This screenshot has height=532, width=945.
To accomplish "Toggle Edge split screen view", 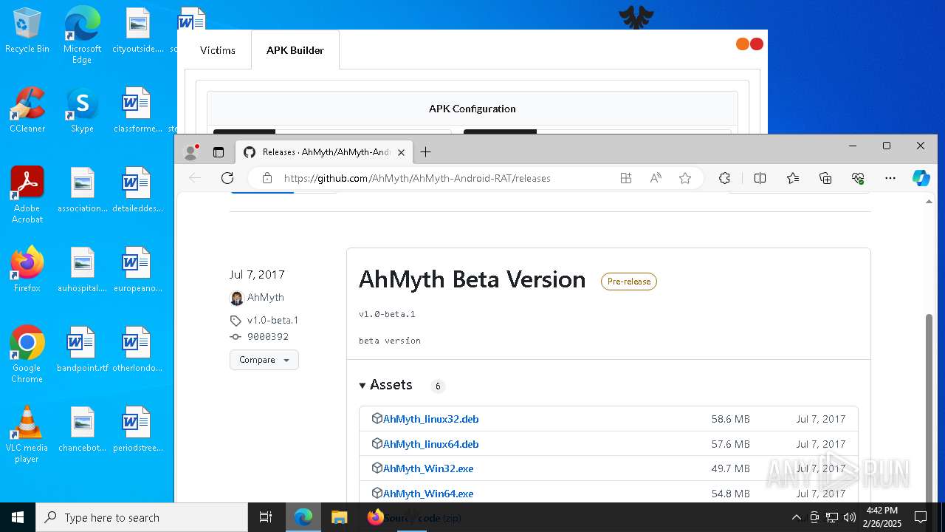I will coord(760,178).
